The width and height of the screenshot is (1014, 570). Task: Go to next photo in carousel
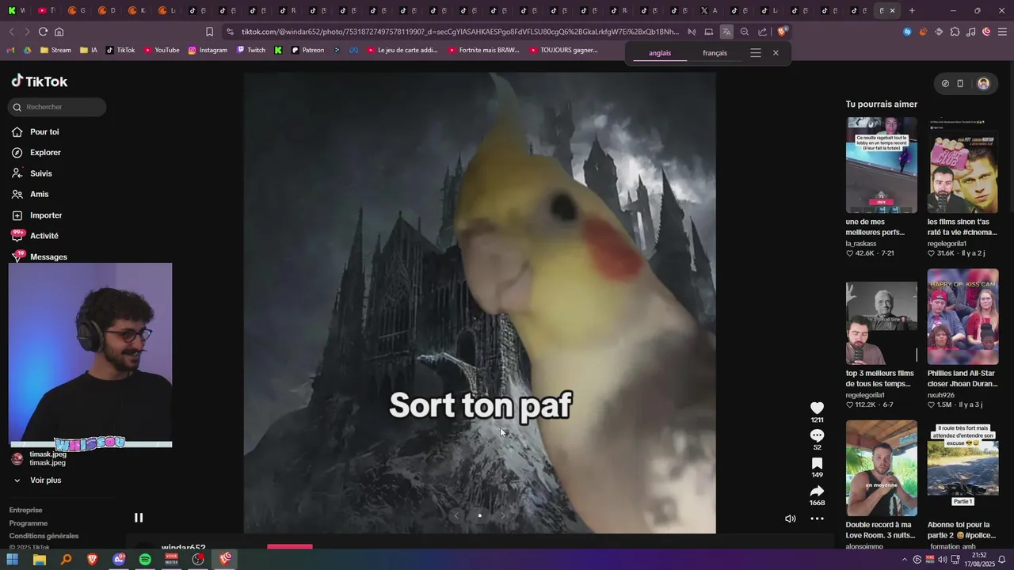point(503,515)
